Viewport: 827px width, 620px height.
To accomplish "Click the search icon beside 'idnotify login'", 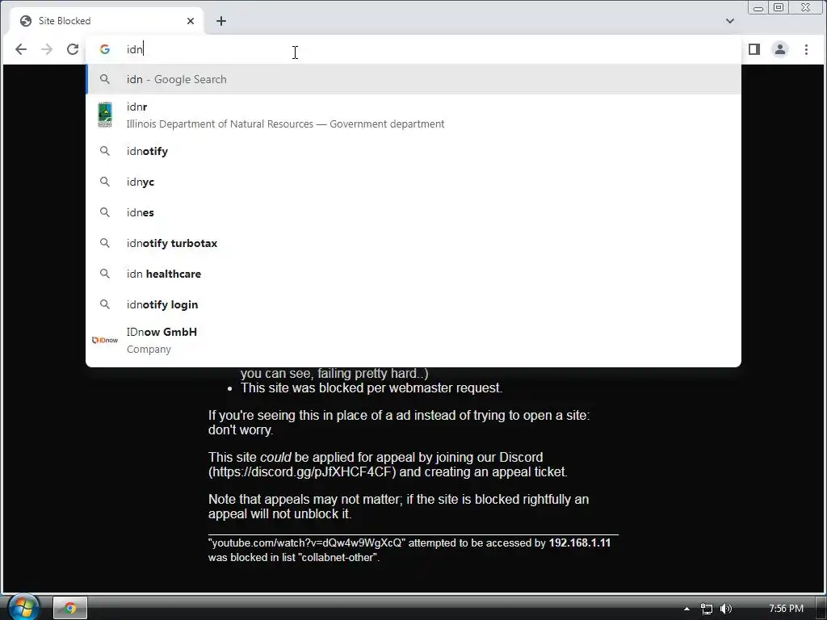I will coord(105,304).
